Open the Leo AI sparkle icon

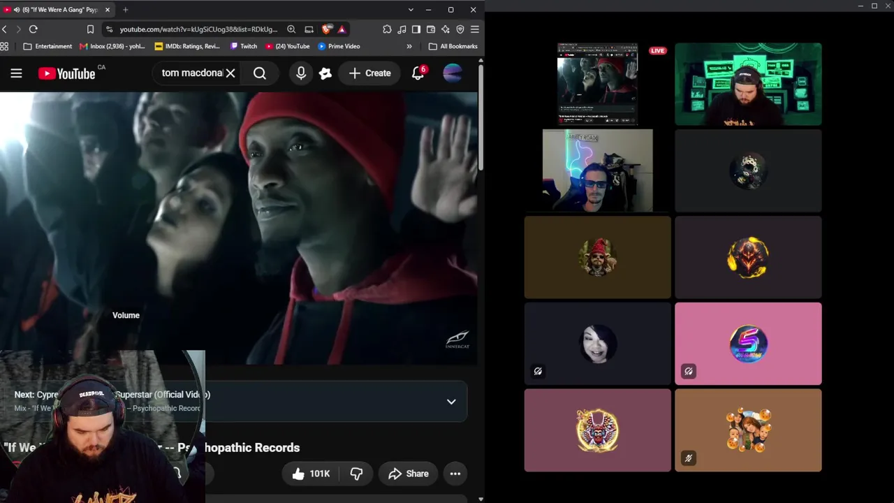(446, 29)
